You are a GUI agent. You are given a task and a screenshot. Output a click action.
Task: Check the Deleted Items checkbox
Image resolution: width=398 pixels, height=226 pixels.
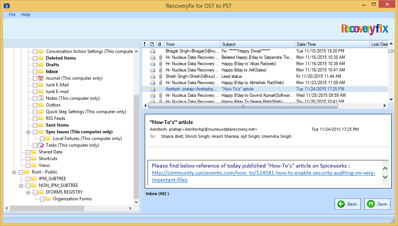35,58
